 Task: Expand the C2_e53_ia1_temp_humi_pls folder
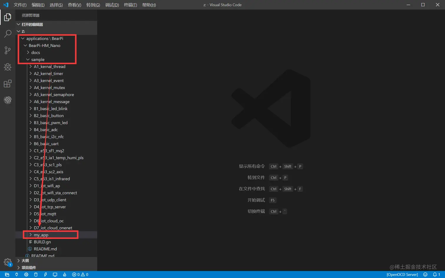click(x=56, y=158)
